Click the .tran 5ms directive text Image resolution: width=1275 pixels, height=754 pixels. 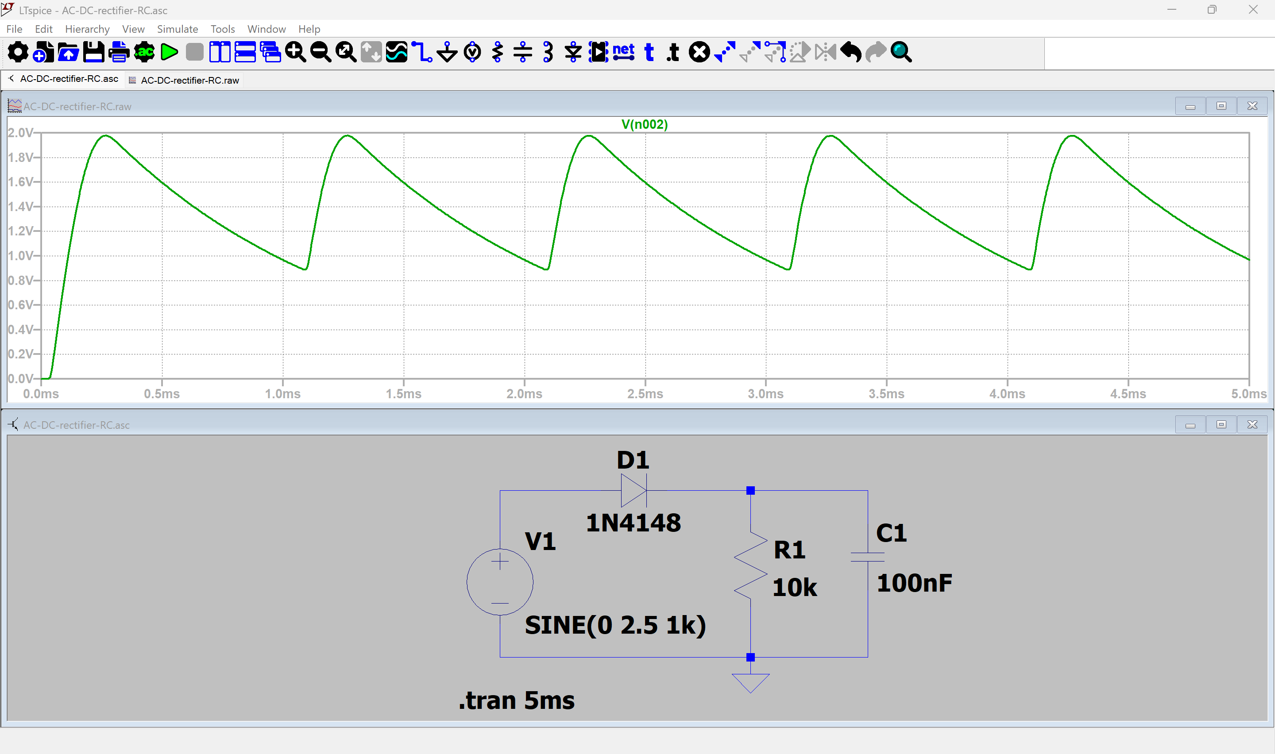pos(516,700)
